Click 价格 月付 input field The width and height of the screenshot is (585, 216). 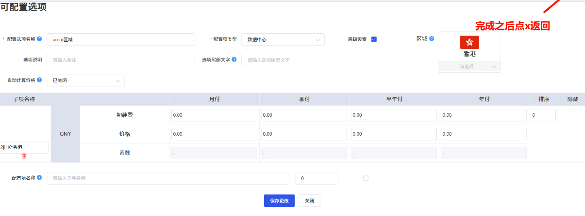214,134
